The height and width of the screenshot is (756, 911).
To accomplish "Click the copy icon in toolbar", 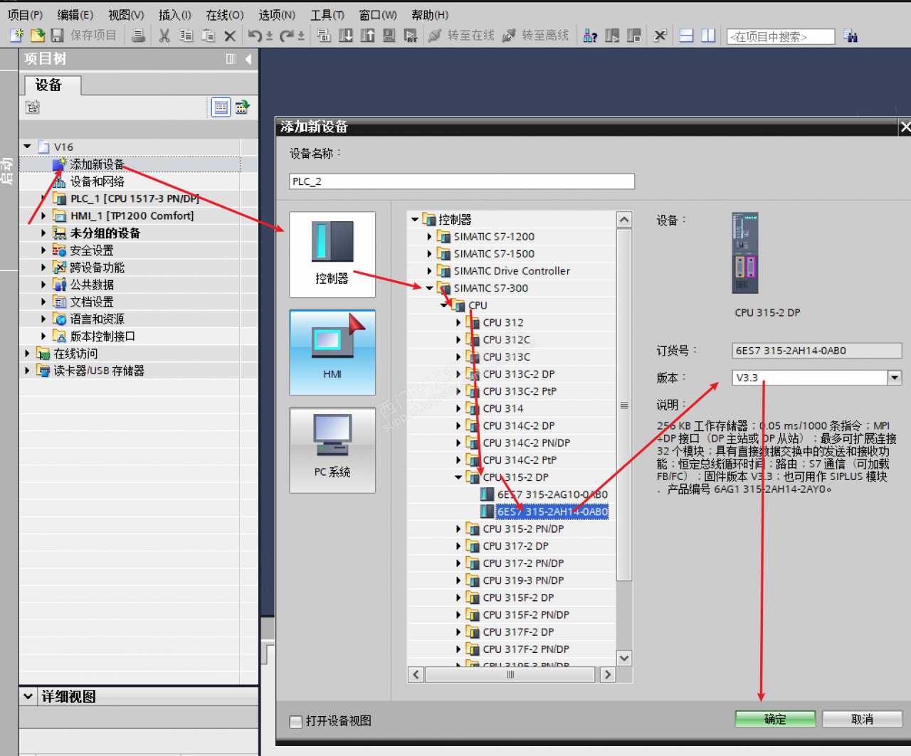I will (186, 35).
